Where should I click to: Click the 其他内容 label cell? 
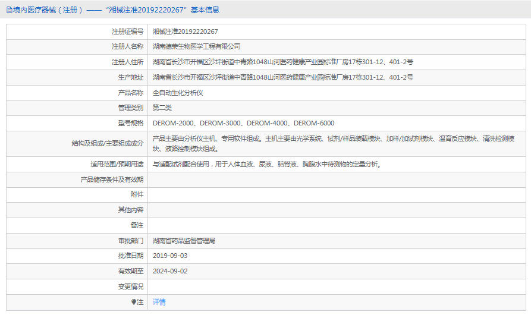(77, 210)
